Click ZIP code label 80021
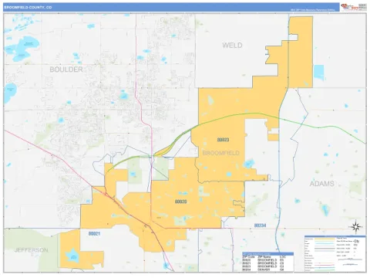The width and height of the screenshot is (370, 278). click(94, 234)
